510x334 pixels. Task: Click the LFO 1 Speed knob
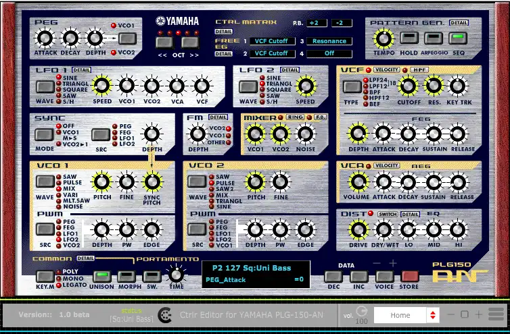tap(102, 86)
